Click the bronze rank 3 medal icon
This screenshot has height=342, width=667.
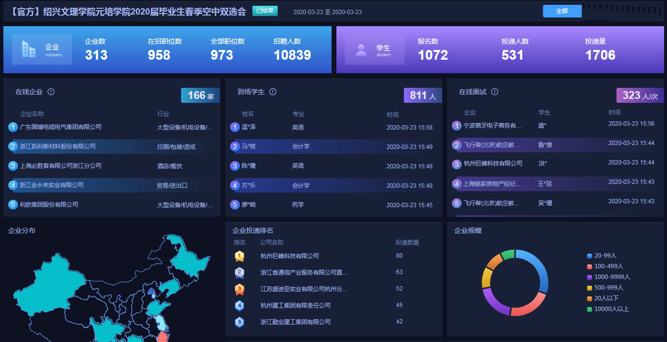239,289
